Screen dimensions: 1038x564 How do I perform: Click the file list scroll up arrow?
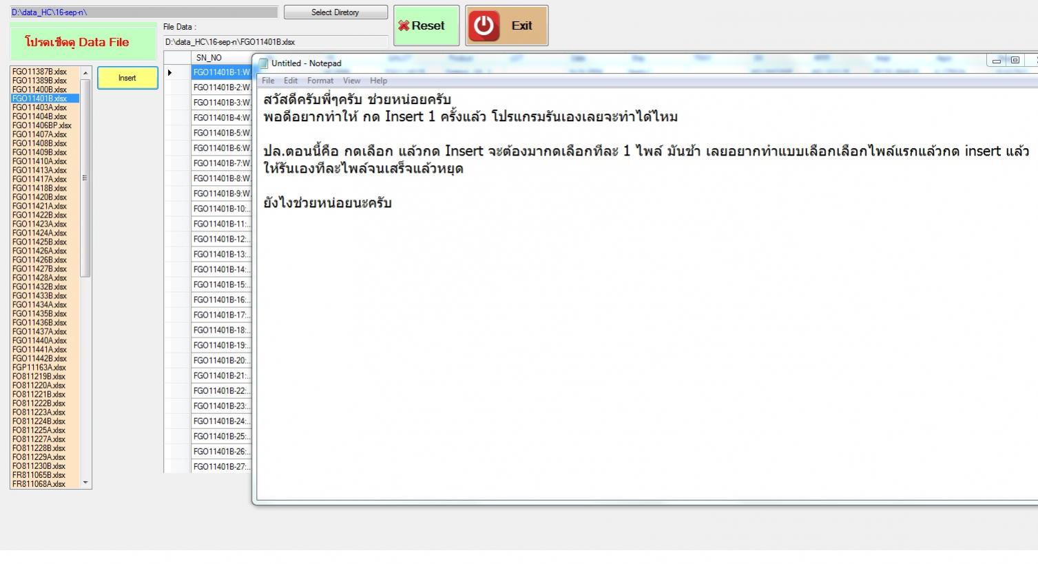85,73
